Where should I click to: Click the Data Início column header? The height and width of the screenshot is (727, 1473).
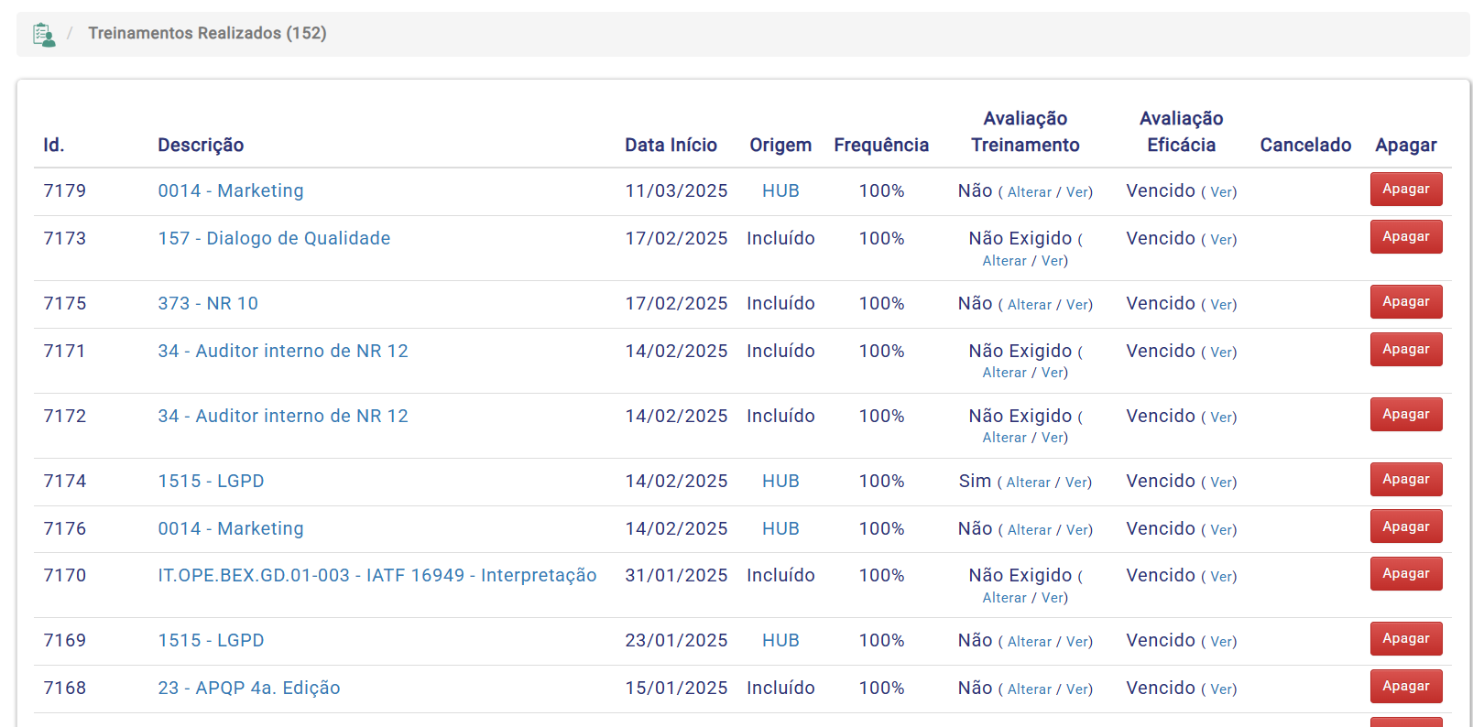coord(671,145)
